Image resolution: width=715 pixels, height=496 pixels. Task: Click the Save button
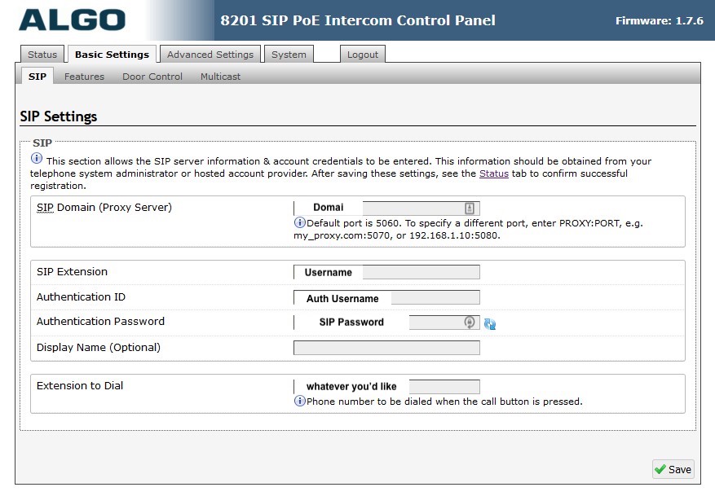pyautogui.click(x=673, y=469)
